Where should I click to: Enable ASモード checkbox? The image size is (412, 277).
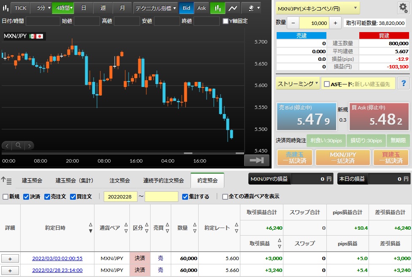tap(326, 84)
